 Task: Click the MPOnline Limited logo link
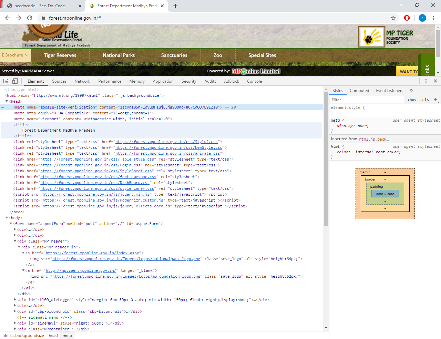(x=256, y=71)
